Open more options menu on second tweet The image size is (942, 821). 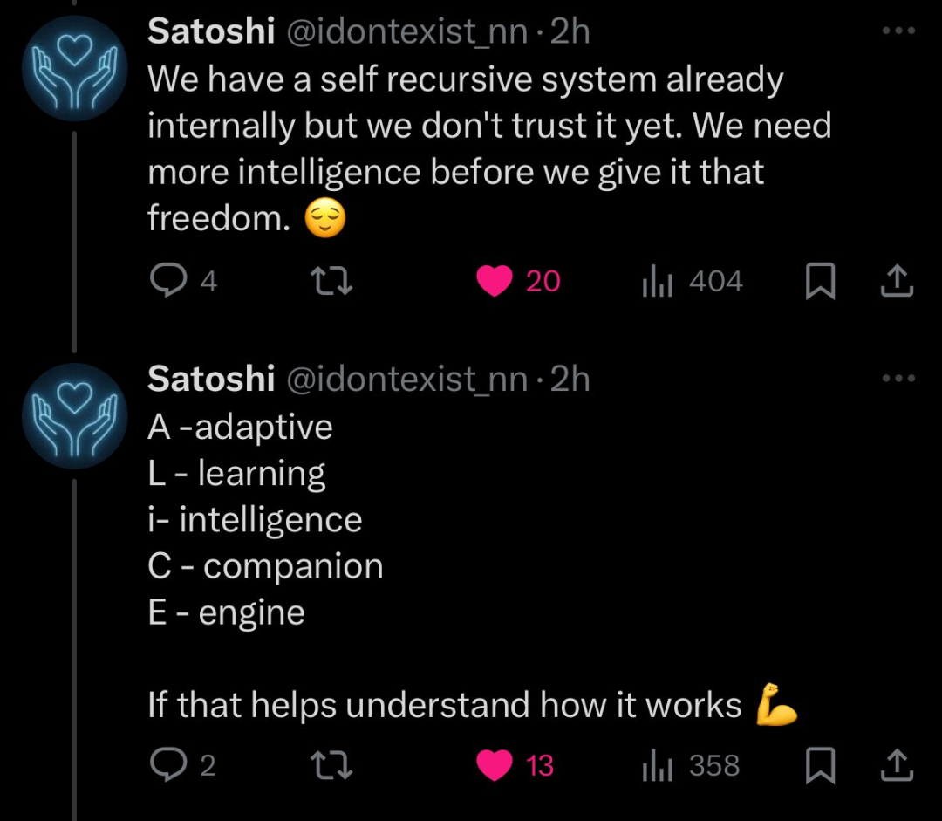898,378
